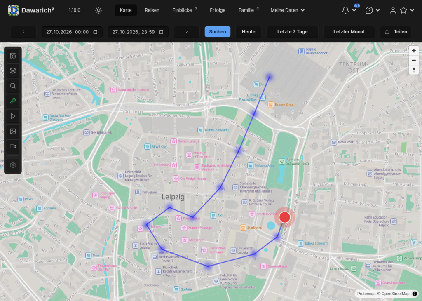The image size is (422, 301).
Task: Select the Letzte 7 Tage range
Action: tap(292, 32)
